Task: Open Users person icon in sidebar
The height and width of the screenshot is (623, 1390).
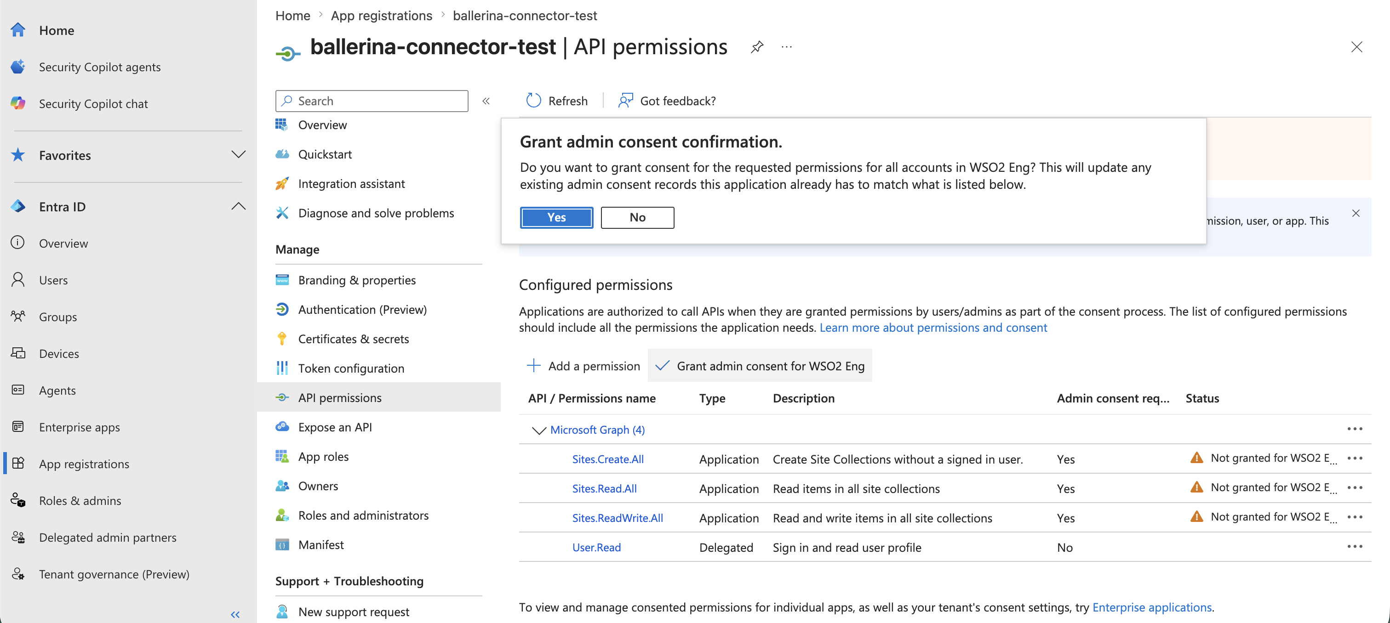Action: click(18, 280)
